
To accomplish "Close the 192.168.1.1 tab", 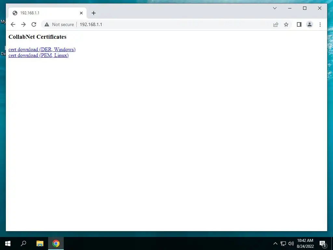I will (x=81, y=13).
